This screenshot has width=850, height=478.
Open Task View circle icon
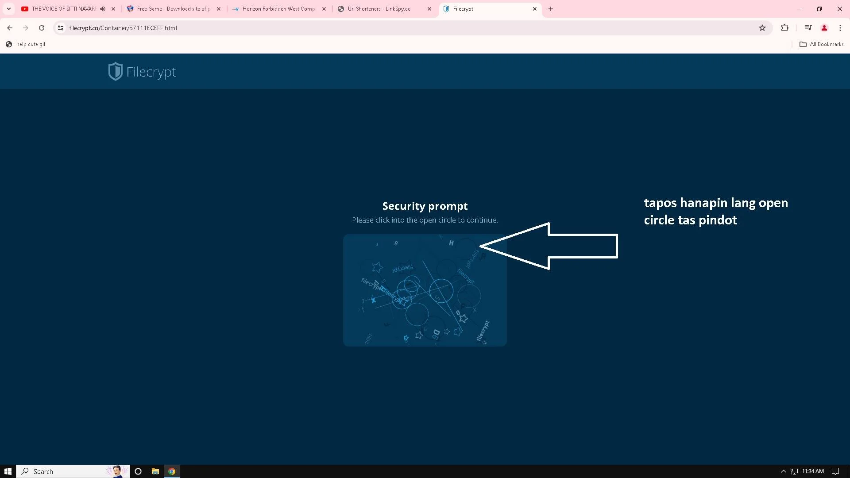coord(138,471)
